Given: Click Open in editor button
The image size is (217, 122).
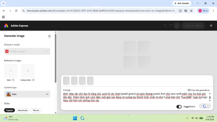Looking at the screenshot, I should [193, 25].
